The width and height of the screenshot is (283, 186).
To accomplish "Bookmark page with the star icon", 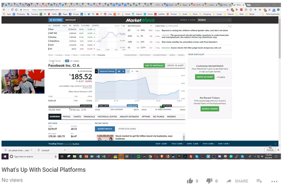I will [x=228, y=10].
